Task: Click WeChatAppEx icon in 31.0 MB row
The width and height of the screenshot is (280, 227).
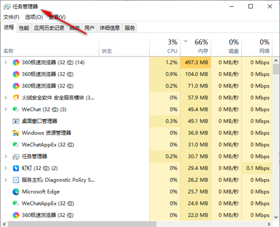Action: coord(16,144)
